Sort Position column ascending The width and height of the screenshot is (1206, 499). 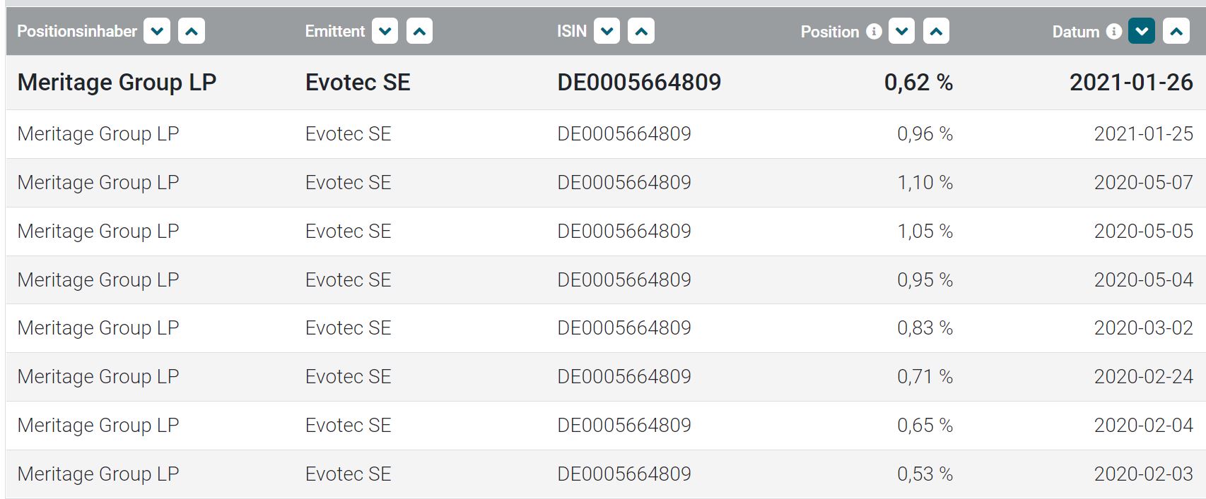pyautogui.click(x=936, y=31)
